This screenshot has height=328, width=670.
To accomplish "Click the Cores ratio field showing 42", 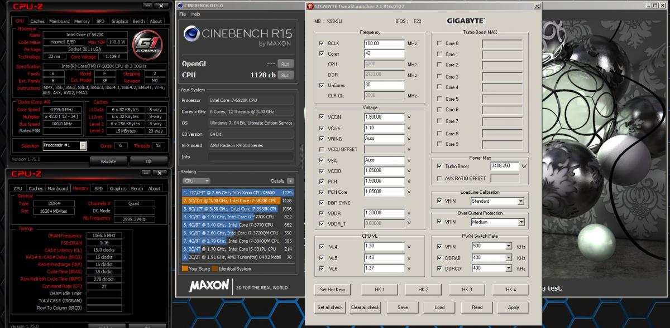I will click(x=384, y=54).
